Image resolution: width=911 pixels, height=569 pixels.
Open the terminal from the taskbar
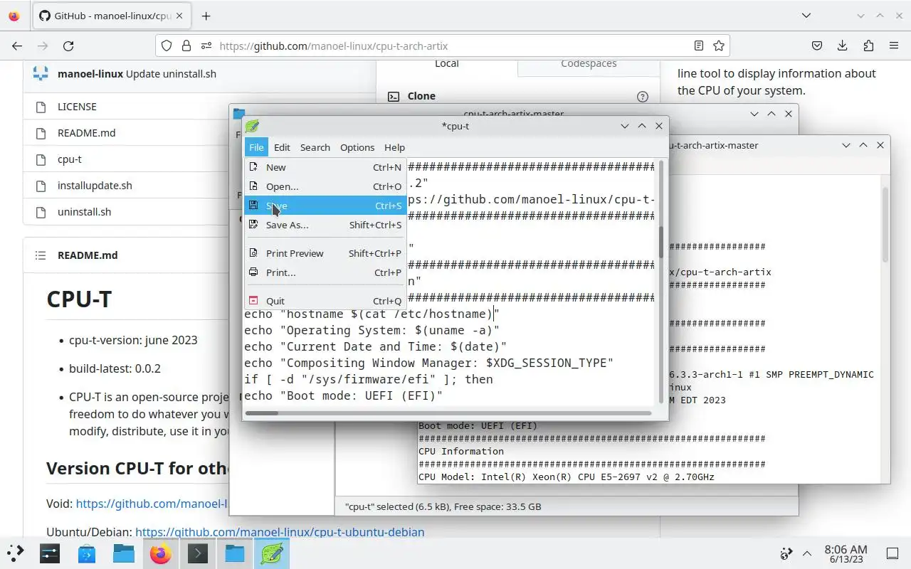pos(198,553)
